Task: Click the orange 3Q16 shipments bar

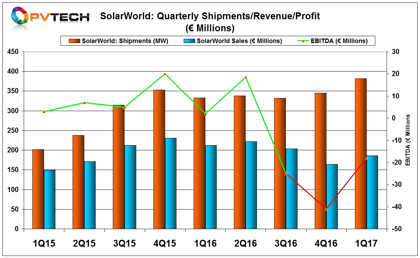Action: point(280,164)
